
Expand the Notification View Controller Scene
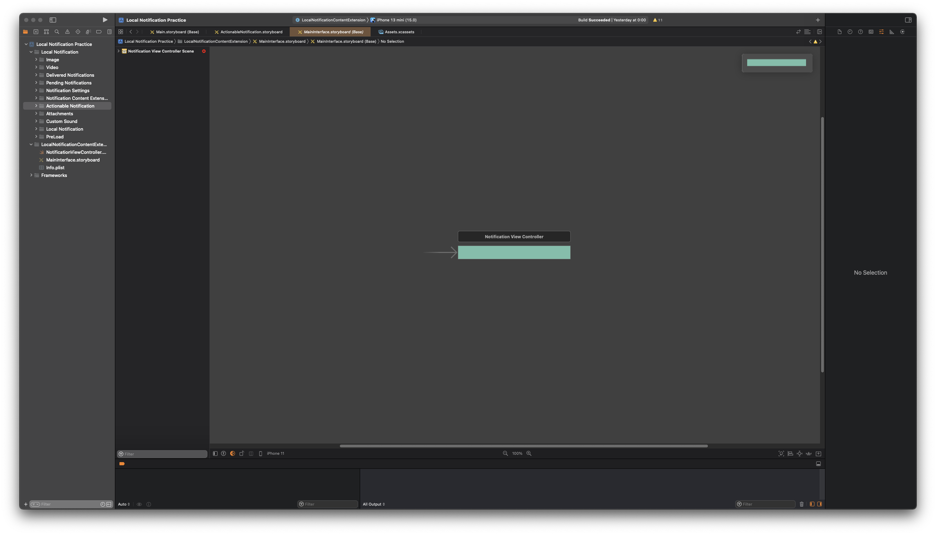(119, 51)
